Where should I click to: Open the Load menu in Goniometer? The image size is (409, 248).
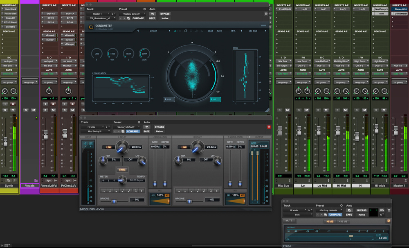(x=210, y=31)
